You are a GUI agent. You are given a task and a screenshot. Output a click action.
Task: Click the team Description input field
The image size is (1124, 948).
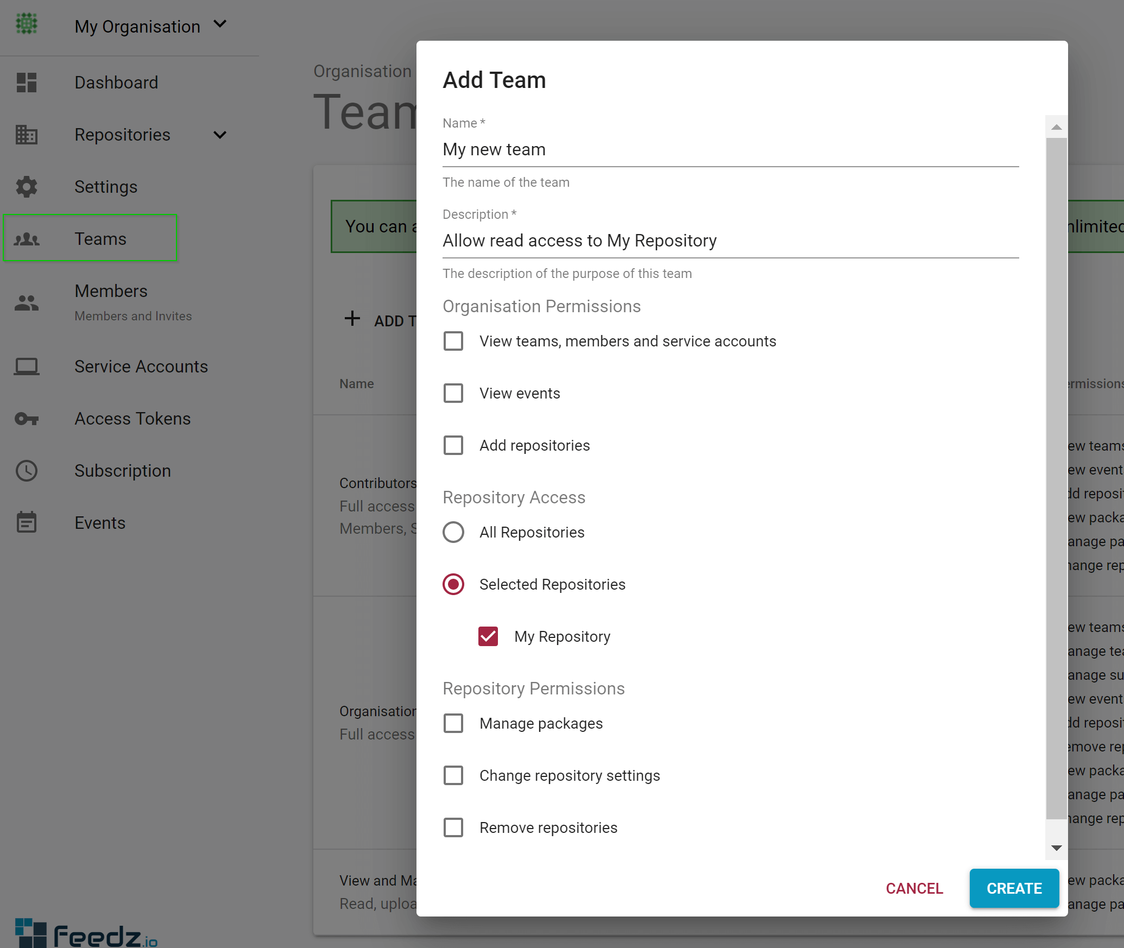(x=728, y=241)
